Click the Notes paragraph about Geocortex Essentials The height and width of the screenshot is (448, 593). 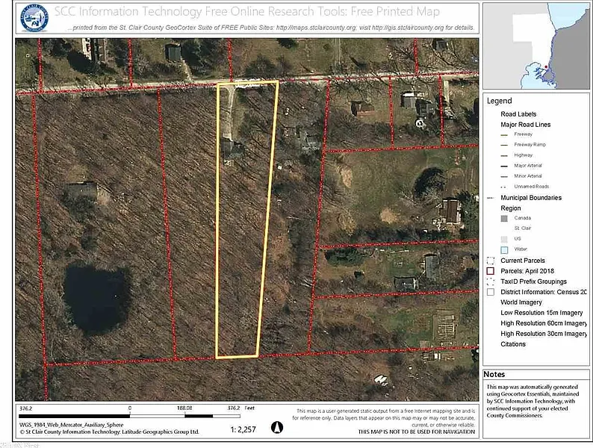click(532, 401)
